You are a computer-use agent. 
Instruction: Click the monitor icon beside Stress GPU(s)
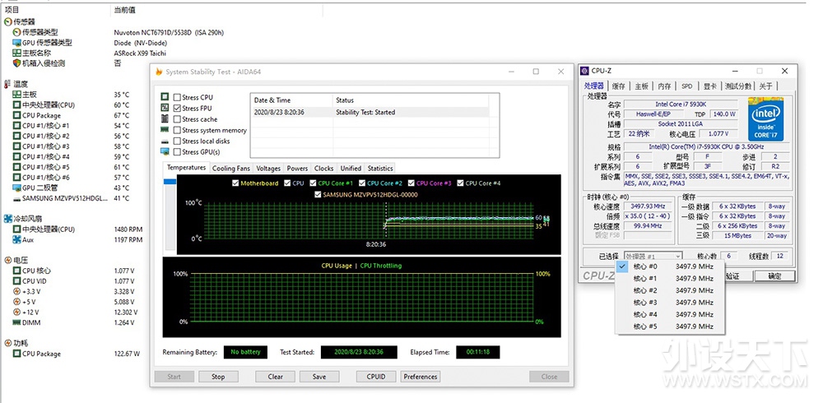(165, 151)
